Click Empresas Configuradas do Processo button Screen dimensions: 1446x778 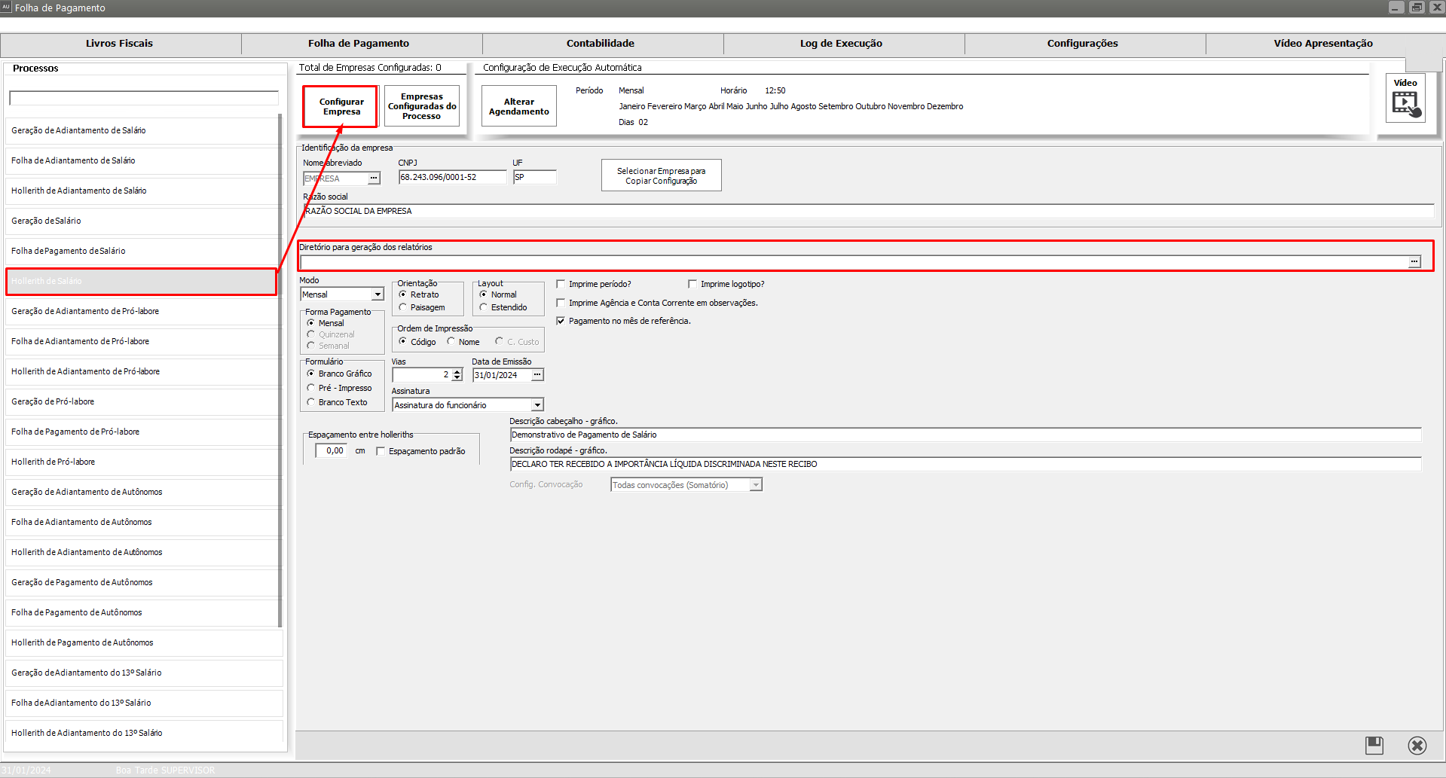(422, 106)
